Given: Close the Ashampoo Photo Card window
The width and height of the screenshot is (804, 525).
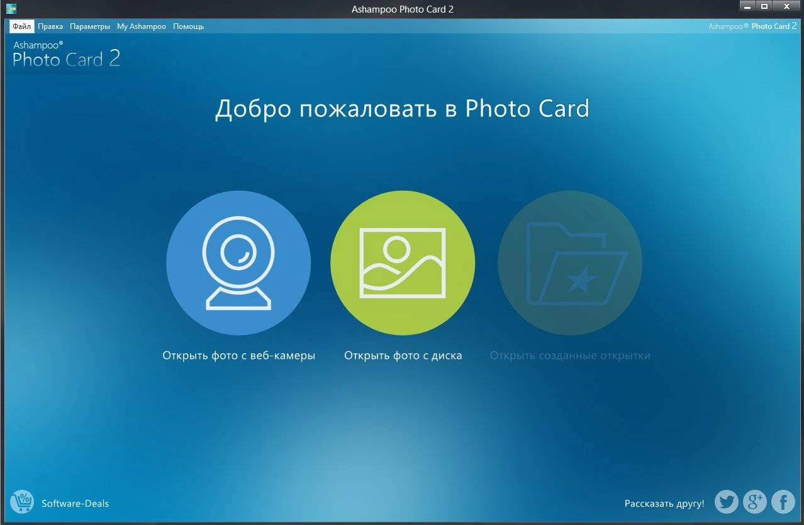Looking at the screenshot, I should (x=786, y=6).
